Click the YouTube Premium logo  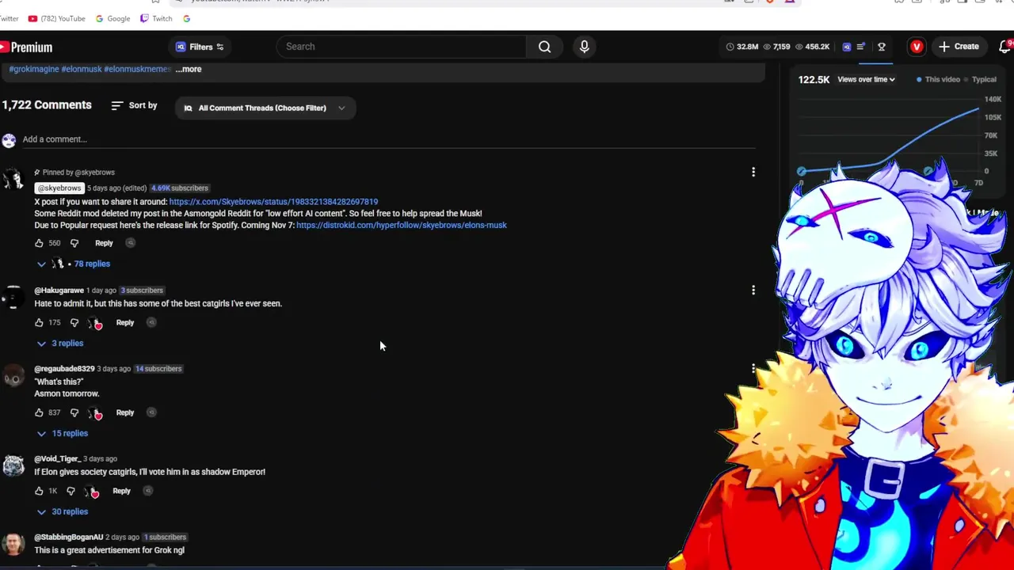pyautogui.click(x=26, y=47)
